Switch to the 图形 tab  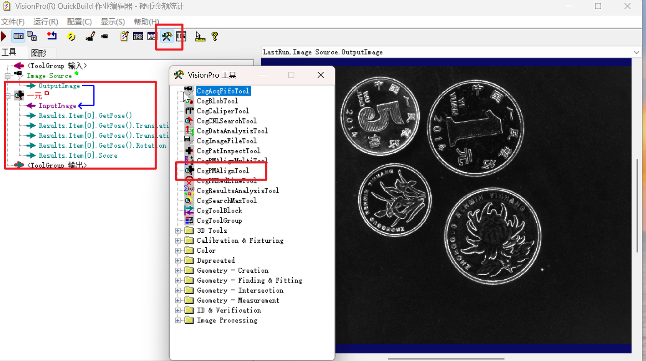(x=39, y=53)
